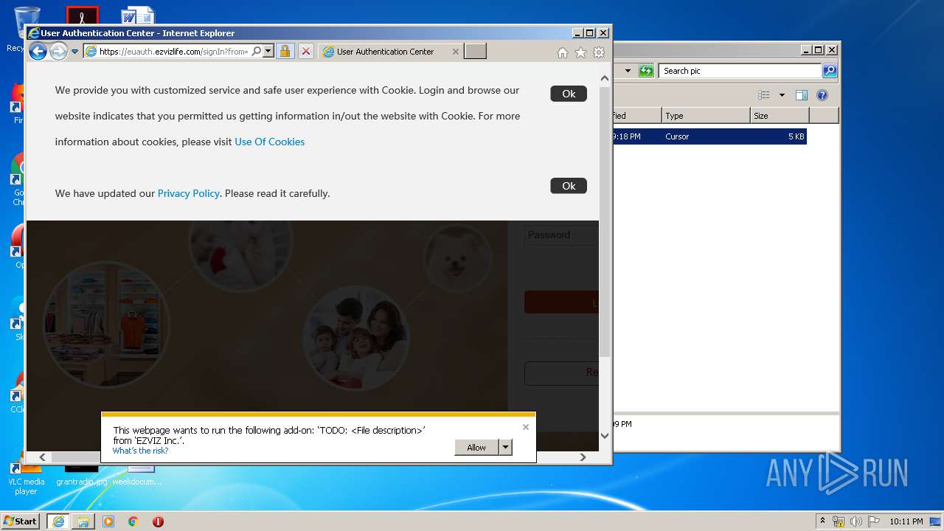This screenshot has height=531, width=944.
Task: Click the red antivirus icon on taskbar
Action: coord(158,521)
